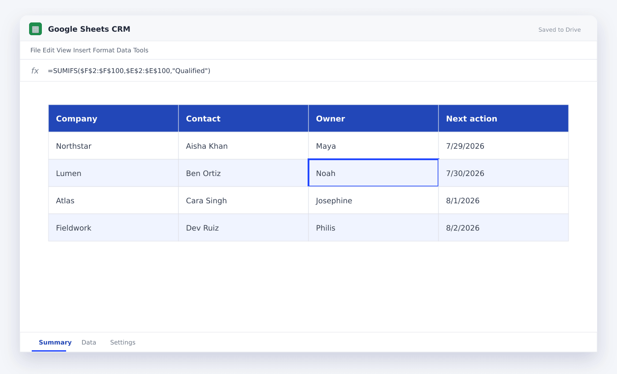Select the Northstar cell

pyautogui.click(x=113, y=146)
